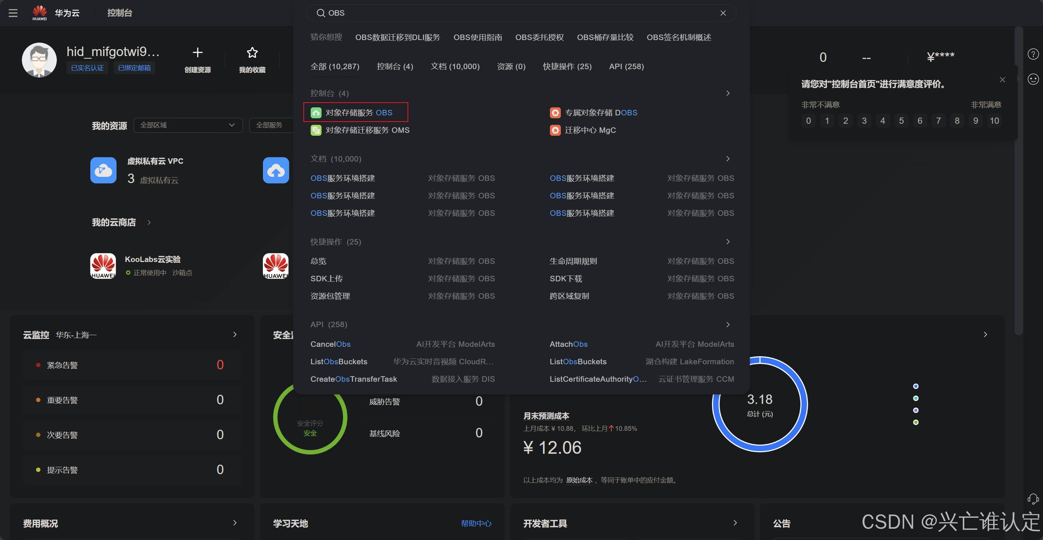
Task: Open 跨区域复制 quick operation
Action: [x=569, y=296]
